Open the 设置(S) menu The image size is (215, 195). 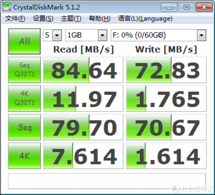(x=43, y=19)
